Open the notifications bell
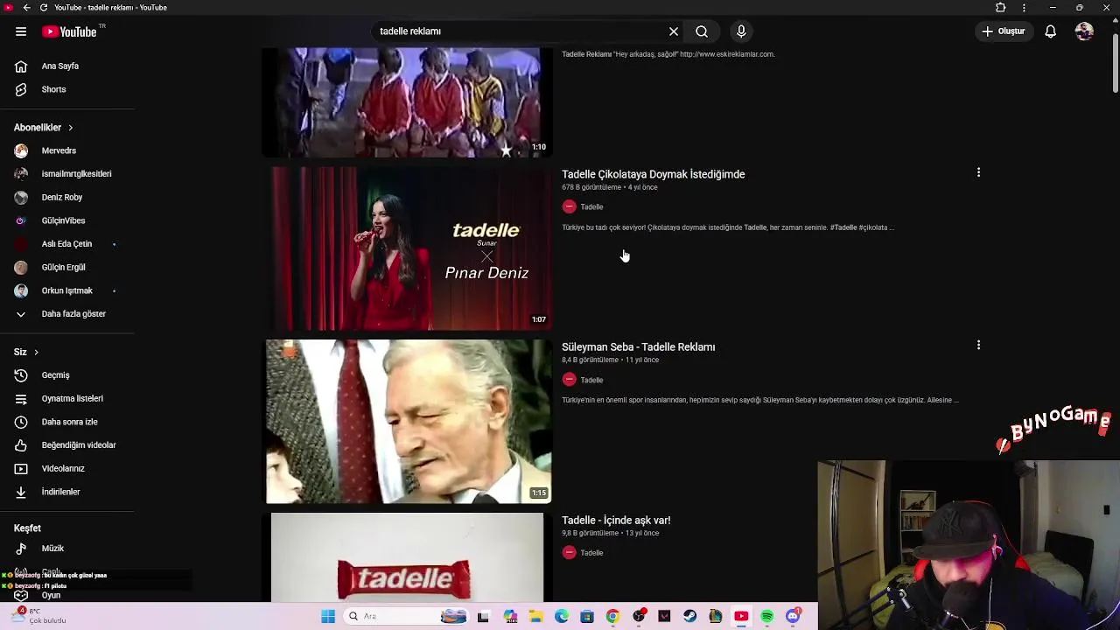Screen dimensions: 1120x630 (x=1051, y=31)
